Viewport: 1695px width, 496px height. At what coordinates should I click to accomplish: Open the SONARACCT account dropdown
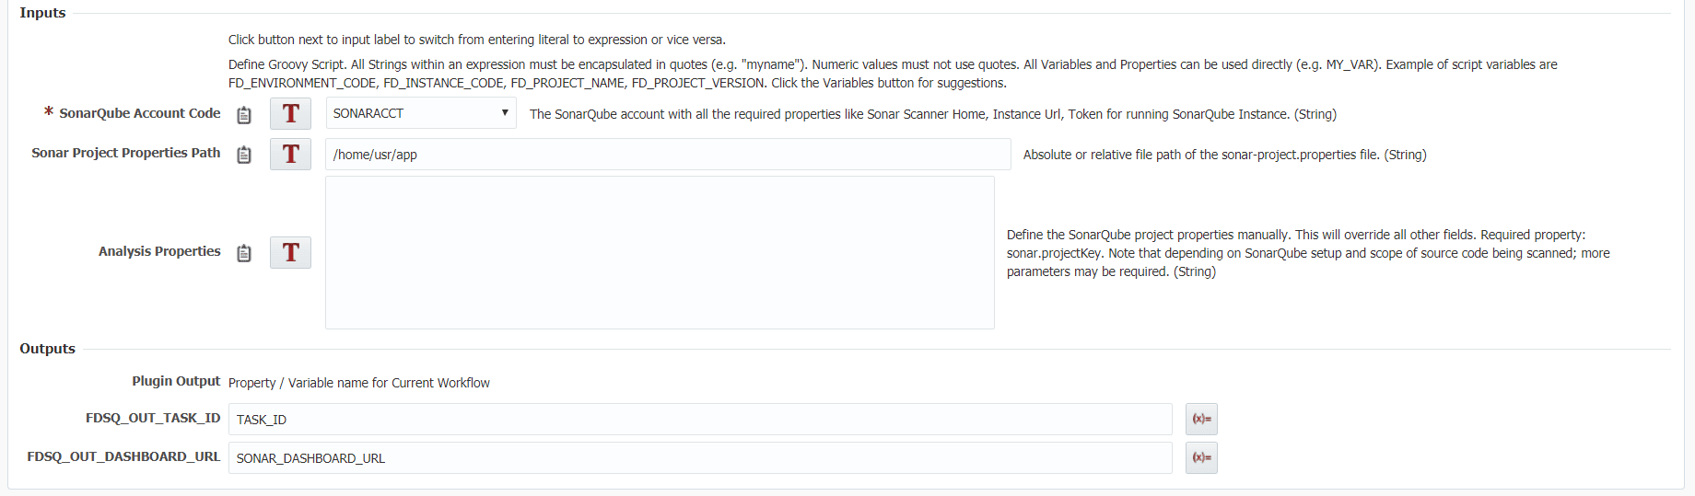coord(421,113)
